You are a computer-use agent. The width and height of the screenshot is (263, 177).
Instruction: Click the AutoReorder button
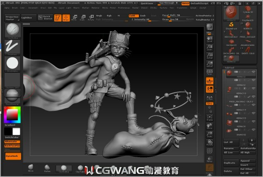(x=248, y=148)
